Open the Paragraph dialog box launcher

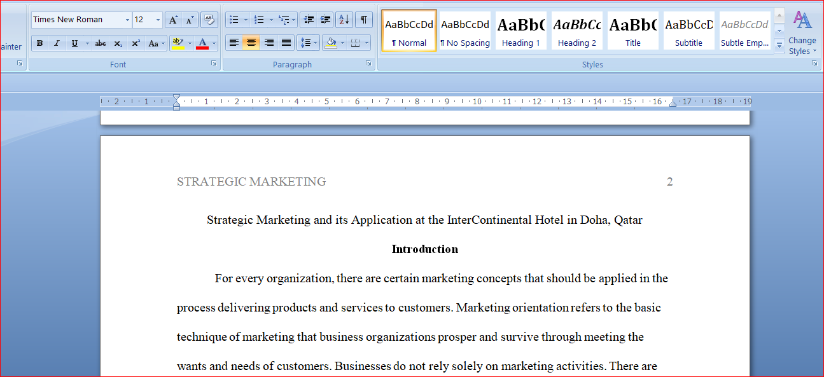click(368, 64)
